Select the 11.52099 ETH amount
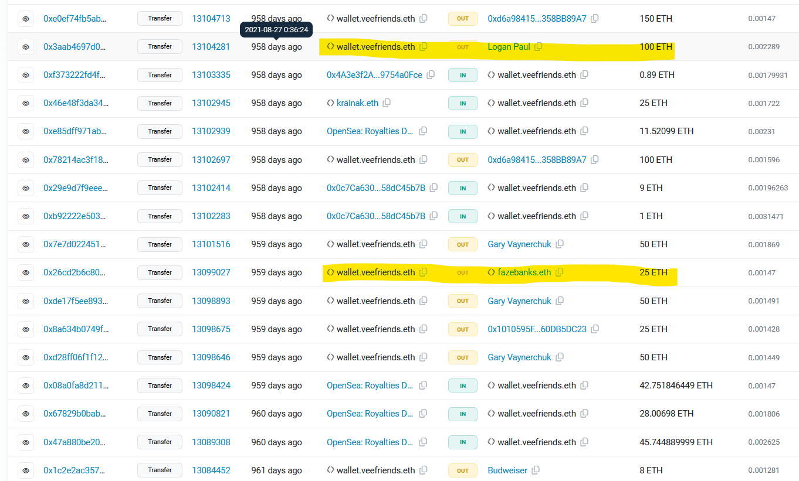 (x=666, y=131)
